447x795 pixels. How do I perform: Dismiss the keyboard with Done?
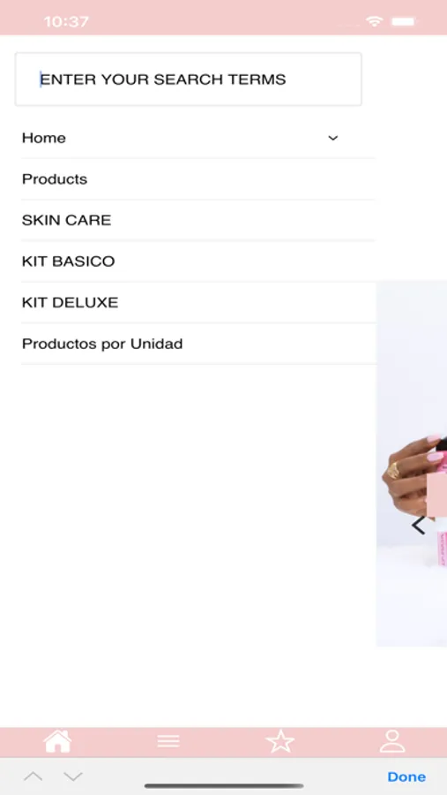tap(406, 776)
